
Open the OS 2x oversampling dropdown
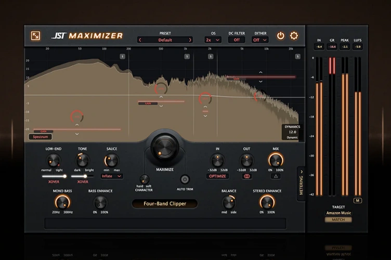tap(213, 40)
